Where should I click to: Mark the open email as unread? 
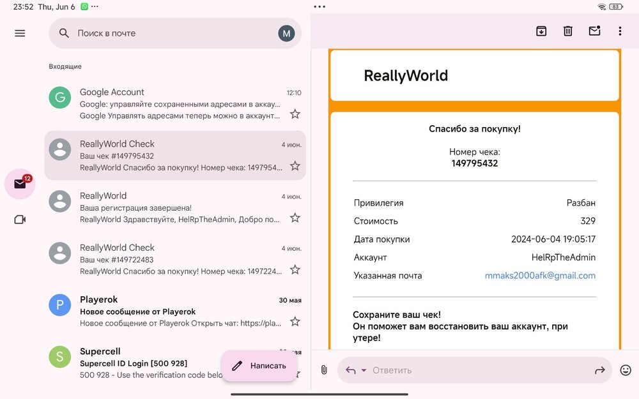pos(594,31)
